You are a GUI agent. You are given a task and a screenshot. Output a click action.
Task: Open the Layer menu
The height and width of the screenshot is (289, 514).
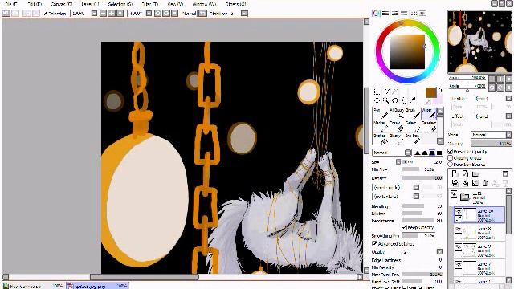(90, 4)
